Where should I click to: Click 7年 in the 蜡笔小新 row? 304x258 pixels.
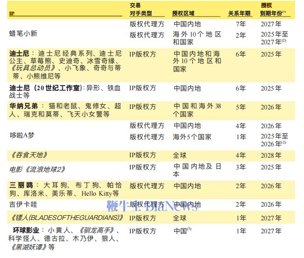(x=241, y=24)
